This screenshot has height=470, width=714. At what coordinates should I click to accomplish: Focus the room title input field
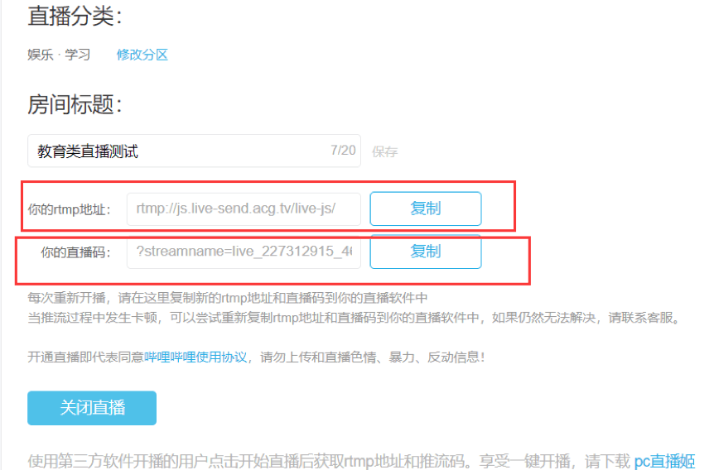point(194,151)
